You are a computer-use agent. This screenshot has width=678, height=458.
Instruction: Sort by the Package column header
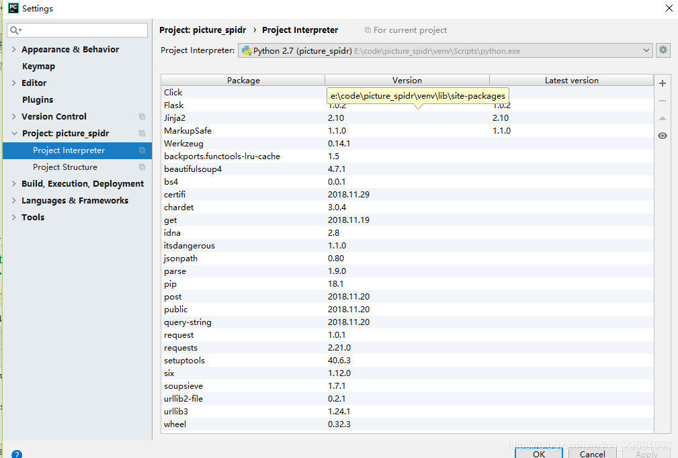[243, 81]
